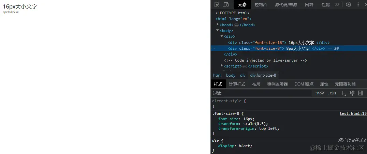Open the 事件监听器 pane tab
This screenshot has width=367, height=154.
coord(277,84)
